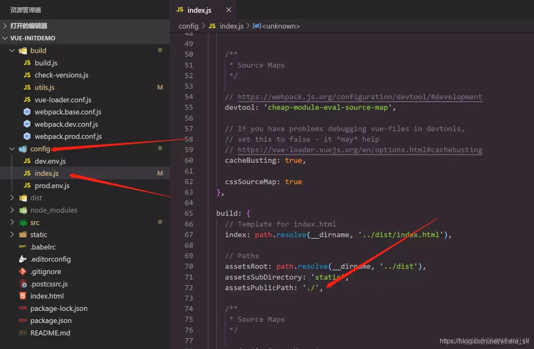Open .gitignore in the explorer
The image size is (534, 349).
click(x=46, y=271)
